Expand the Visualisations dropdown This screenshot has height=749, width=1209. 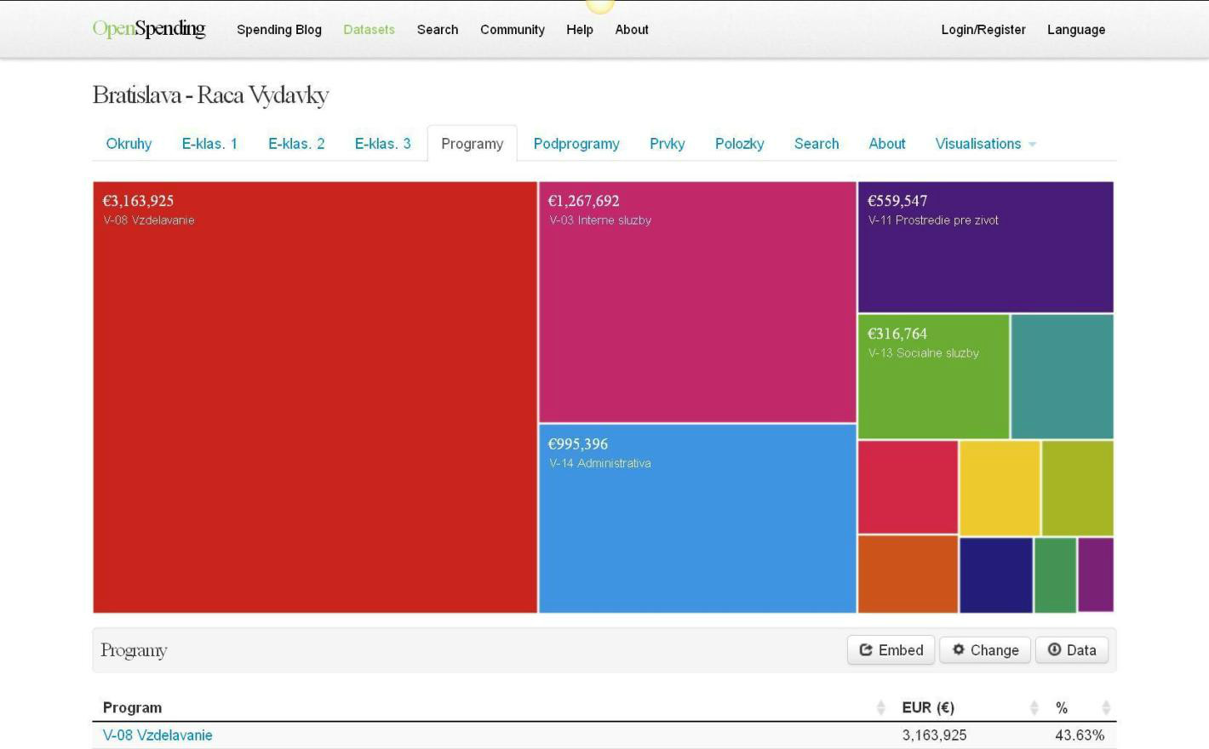(985, 144)
